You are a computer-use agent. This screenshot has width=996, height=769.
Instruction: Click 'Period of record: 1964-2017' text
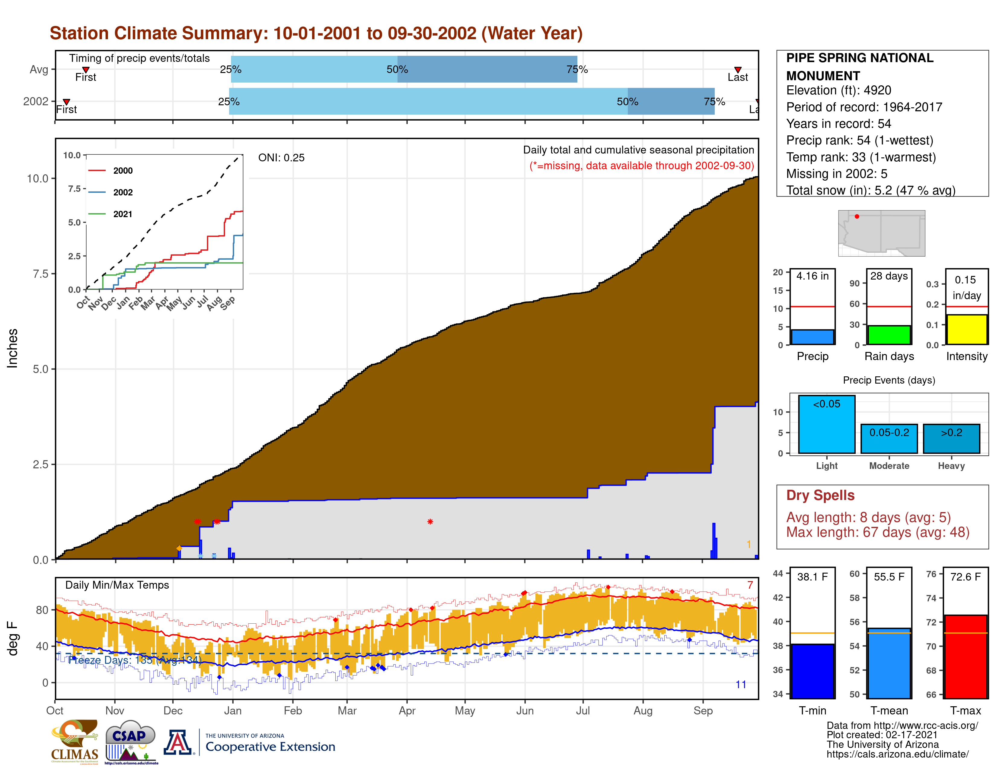pos(864,107)
